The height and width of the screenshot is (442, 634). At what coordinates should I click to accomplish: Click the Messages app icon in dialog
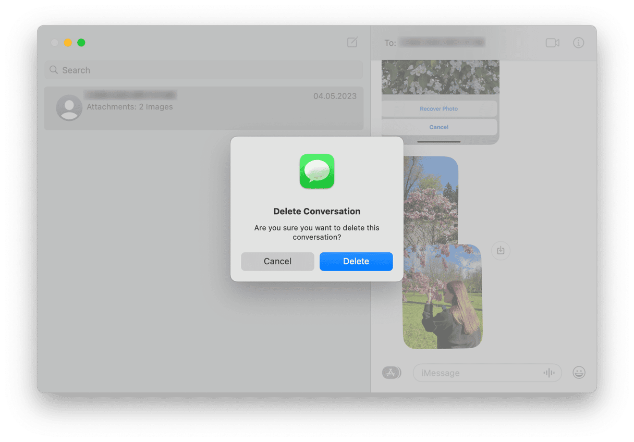point(317,171)
